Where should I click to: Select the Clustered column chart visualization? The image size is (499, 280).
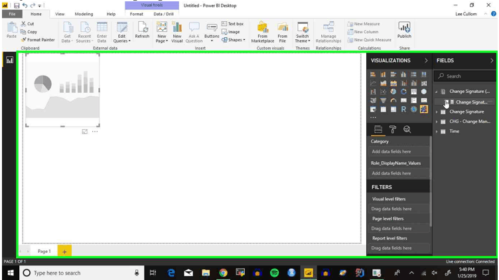[403, 74]
